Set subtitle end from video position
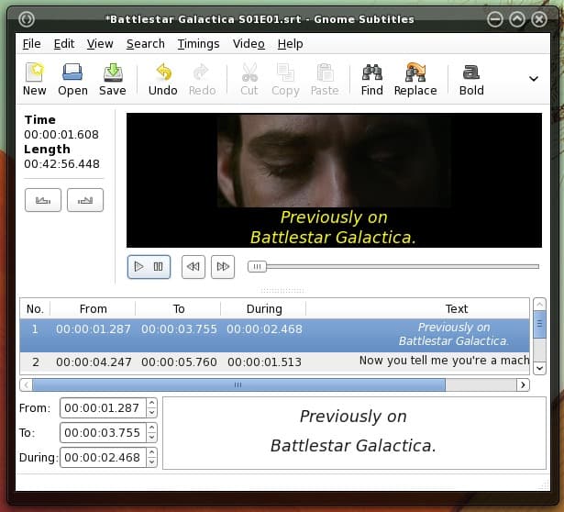This screenshot has width=564, height=512. click(85, 200)
